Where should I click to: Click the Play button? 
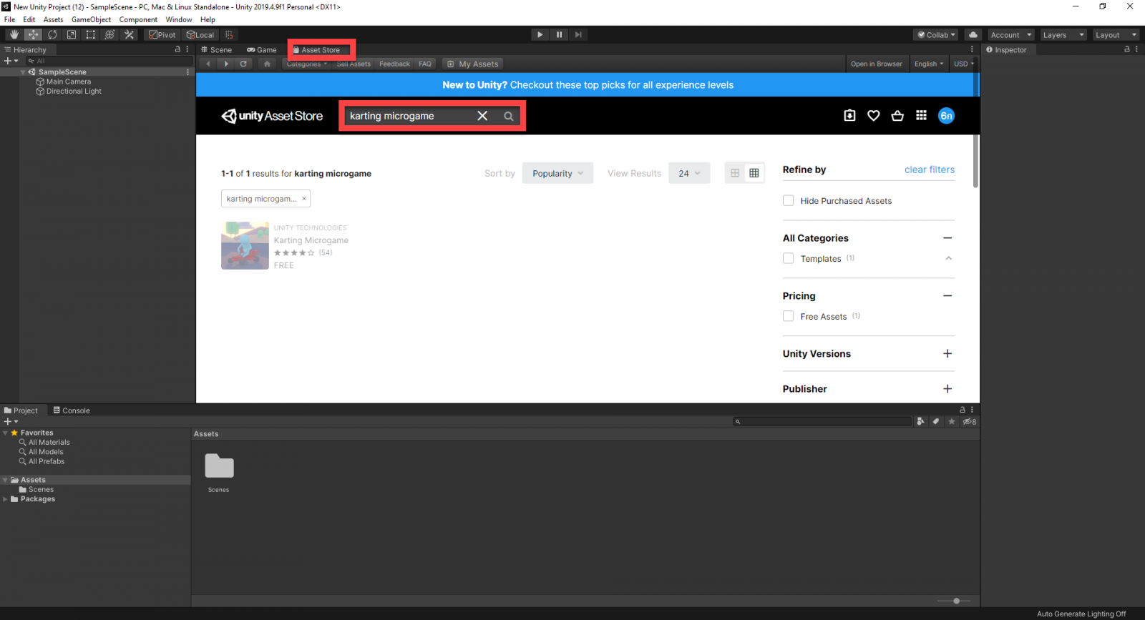pyautogui.click(x=540, y=34)
